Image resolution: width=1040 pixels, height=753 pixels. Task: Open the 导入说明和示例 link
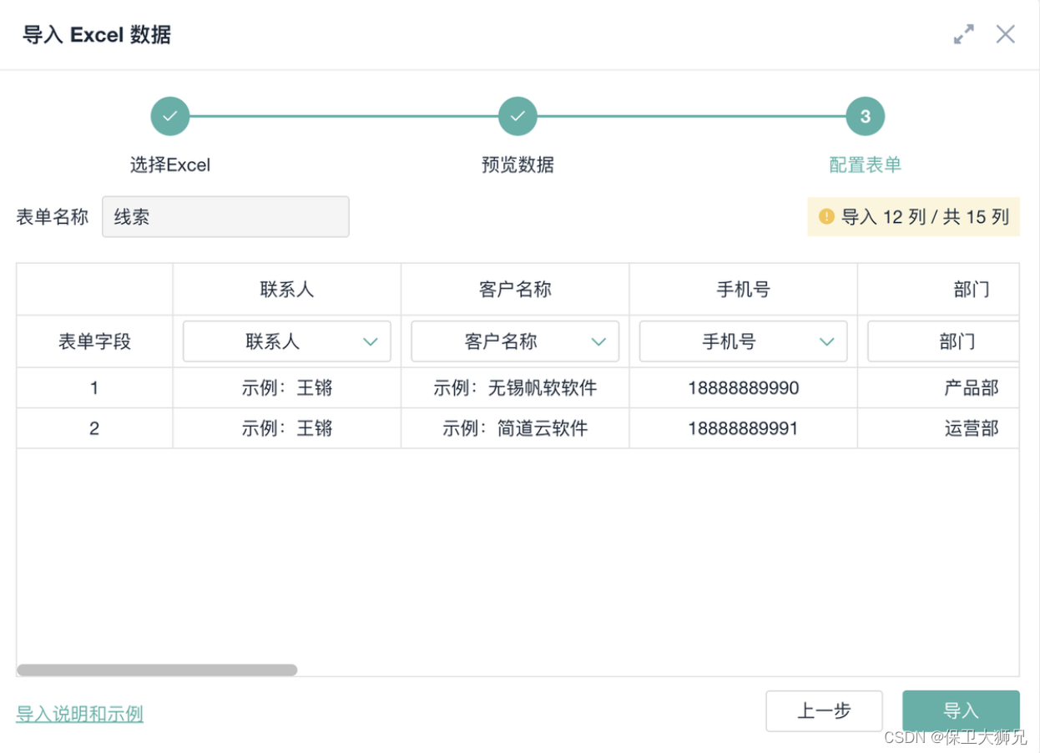(x=79, y=714)
